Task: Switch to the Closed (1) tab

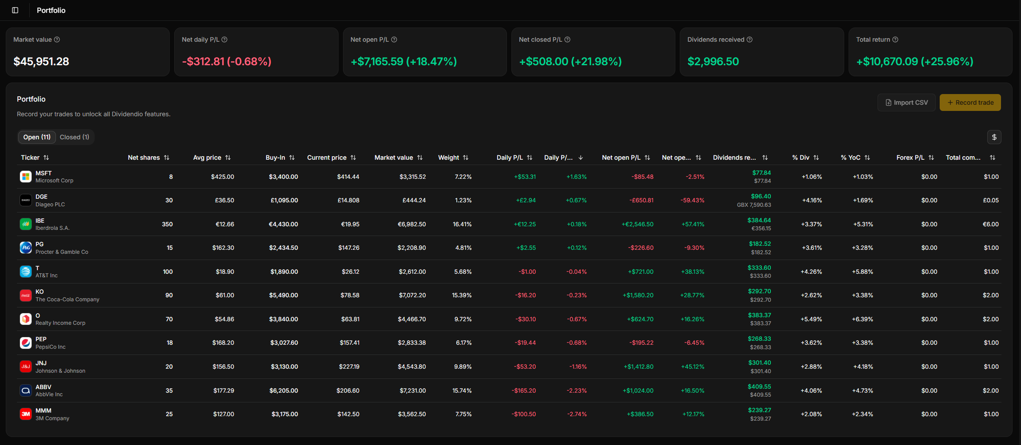Action: coord(75,137)
